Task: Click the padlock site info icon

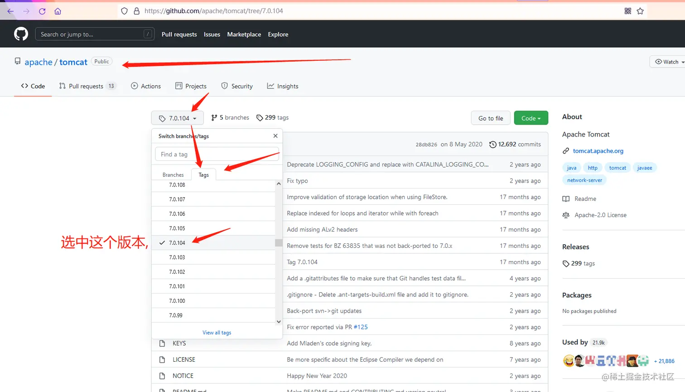Action: (x=136, y=11)
